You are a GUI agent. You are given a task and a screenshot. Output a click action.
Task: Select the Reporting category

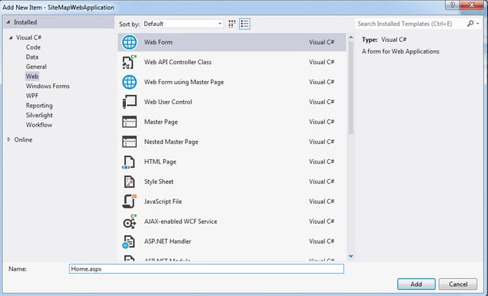(x=39, y=106)
